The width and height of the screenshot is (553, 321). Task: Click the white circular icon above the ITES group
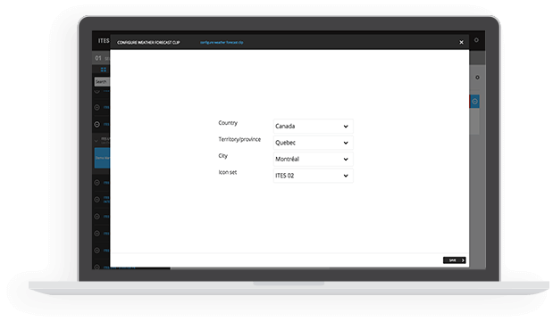[97, 124]
